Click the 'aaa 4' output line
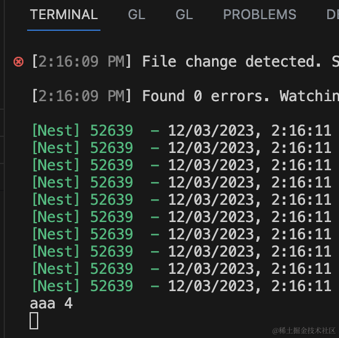This screenshot has height=338, width=339. click(51, 303)
